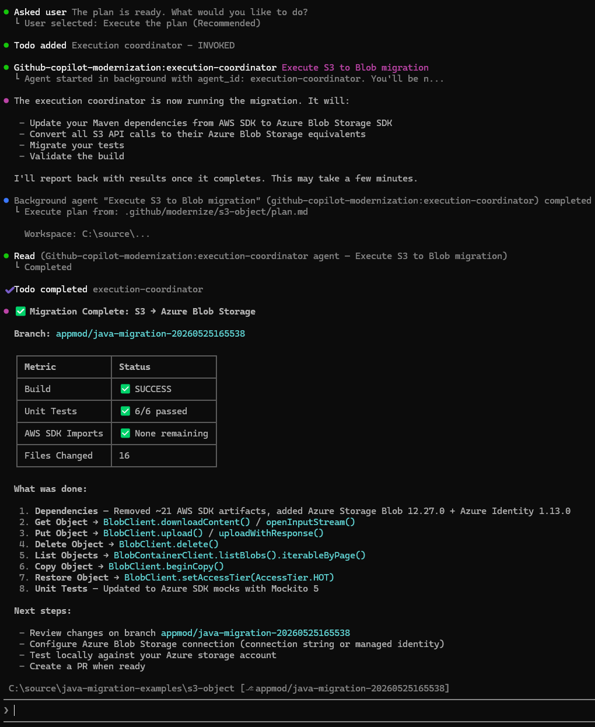Click 'Next steps:' heading
This screenshot has height=727, width=595.
43,611
